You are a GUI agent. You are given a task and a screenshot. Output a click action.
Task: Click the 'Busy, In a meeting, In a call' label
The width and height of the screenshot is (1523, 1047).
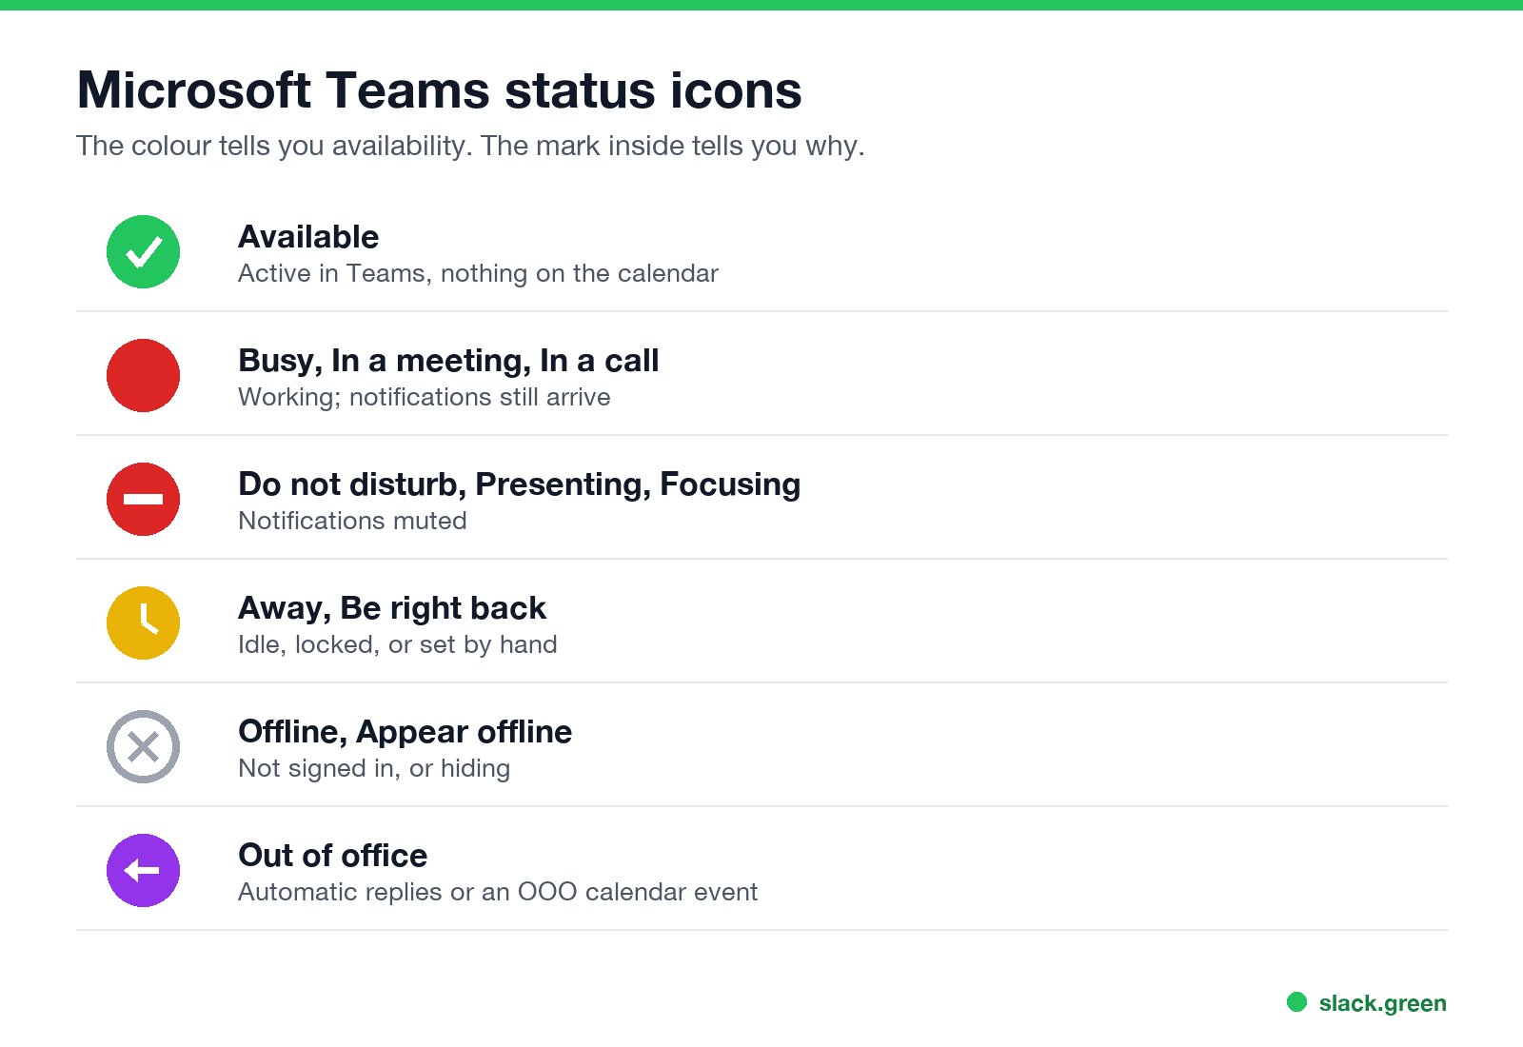(x=448, y=361)
